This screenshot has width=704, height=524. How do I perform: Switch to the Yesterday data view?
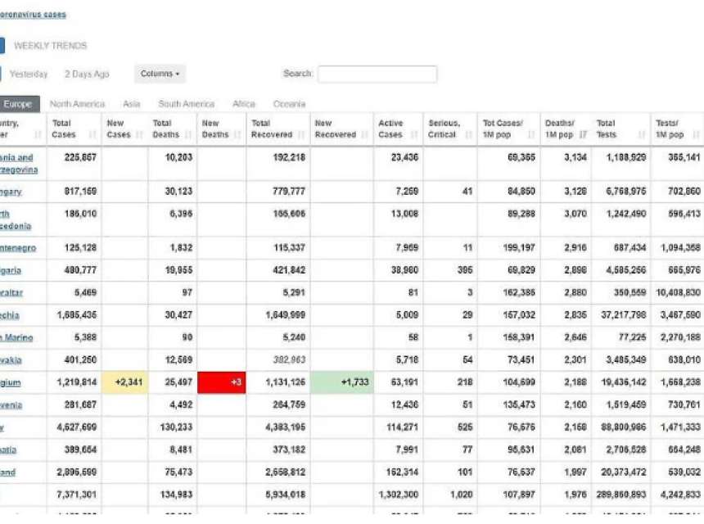point(29,75)
